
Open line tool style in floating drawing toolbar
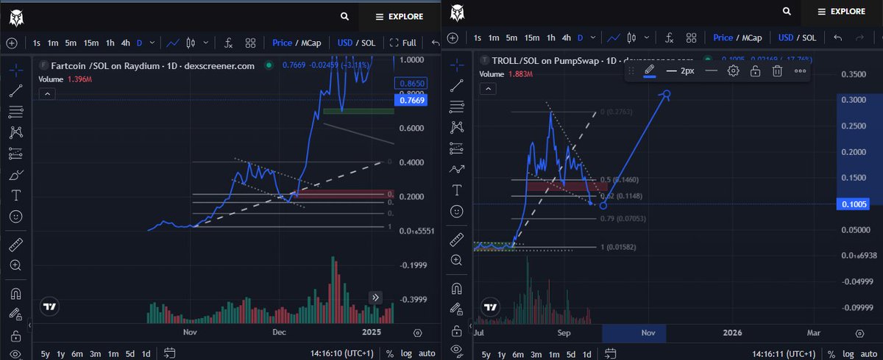650,71
